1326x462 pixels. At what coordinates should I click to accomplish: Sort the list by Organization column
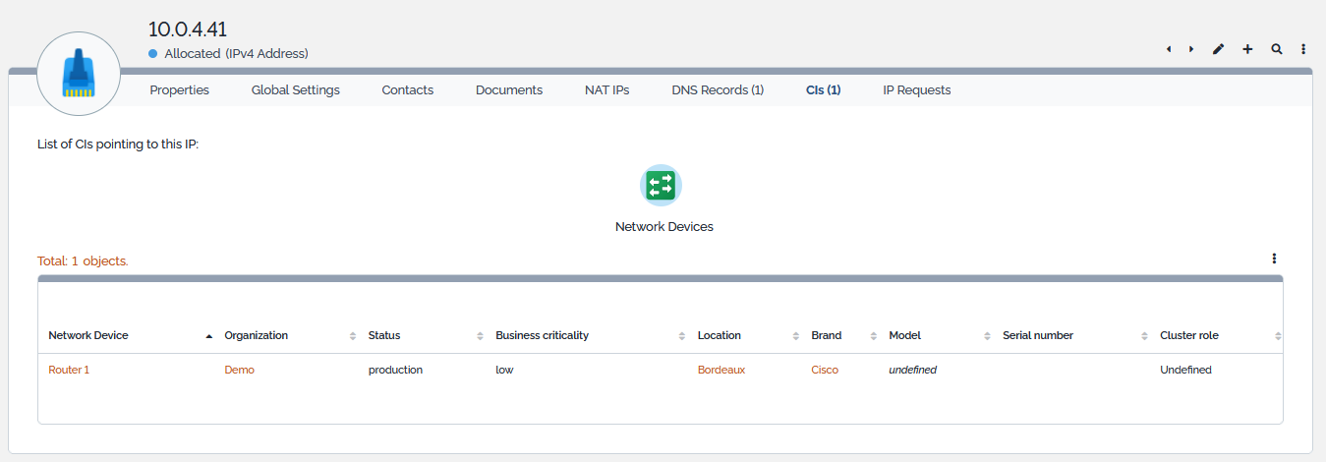coord(257,335)
